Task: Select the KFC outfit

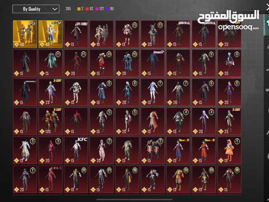Action: [76, 150]
